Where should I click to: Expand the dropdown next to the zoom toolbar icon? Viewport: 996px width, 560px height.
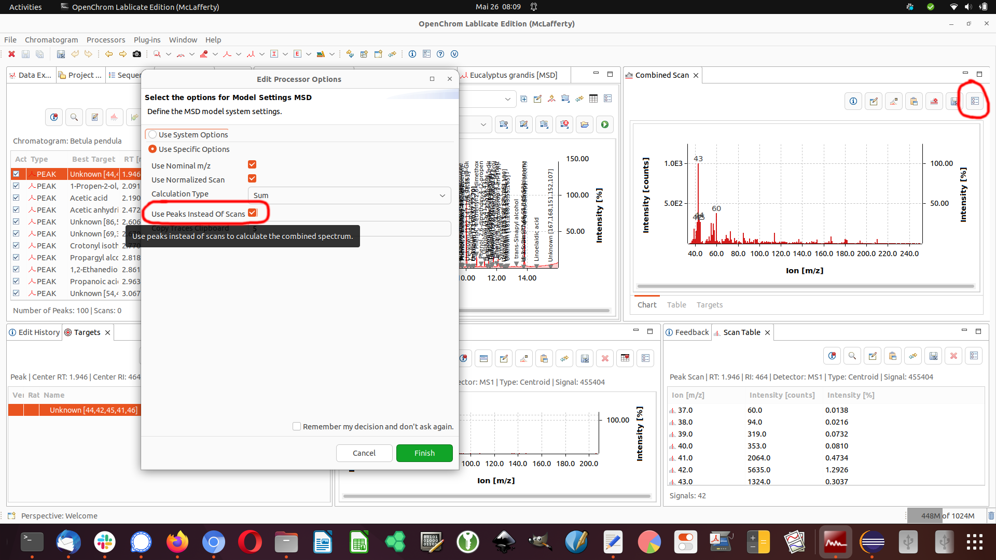pos(168,54)
